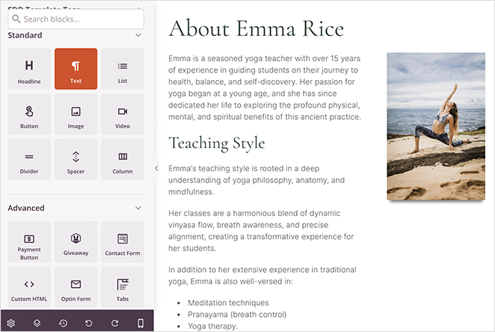Click paragraph about dynamic vinyasa flow

click(261, 231)
